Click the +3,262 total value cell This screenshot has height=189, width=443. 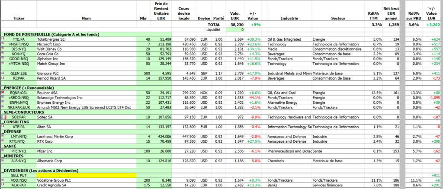click(x=433, y=25)
